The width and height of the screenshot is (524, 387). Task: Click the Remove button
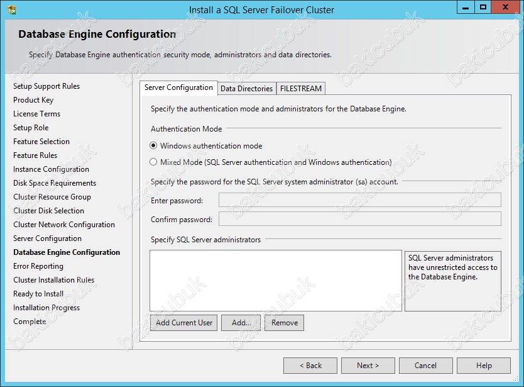(285, 323)
